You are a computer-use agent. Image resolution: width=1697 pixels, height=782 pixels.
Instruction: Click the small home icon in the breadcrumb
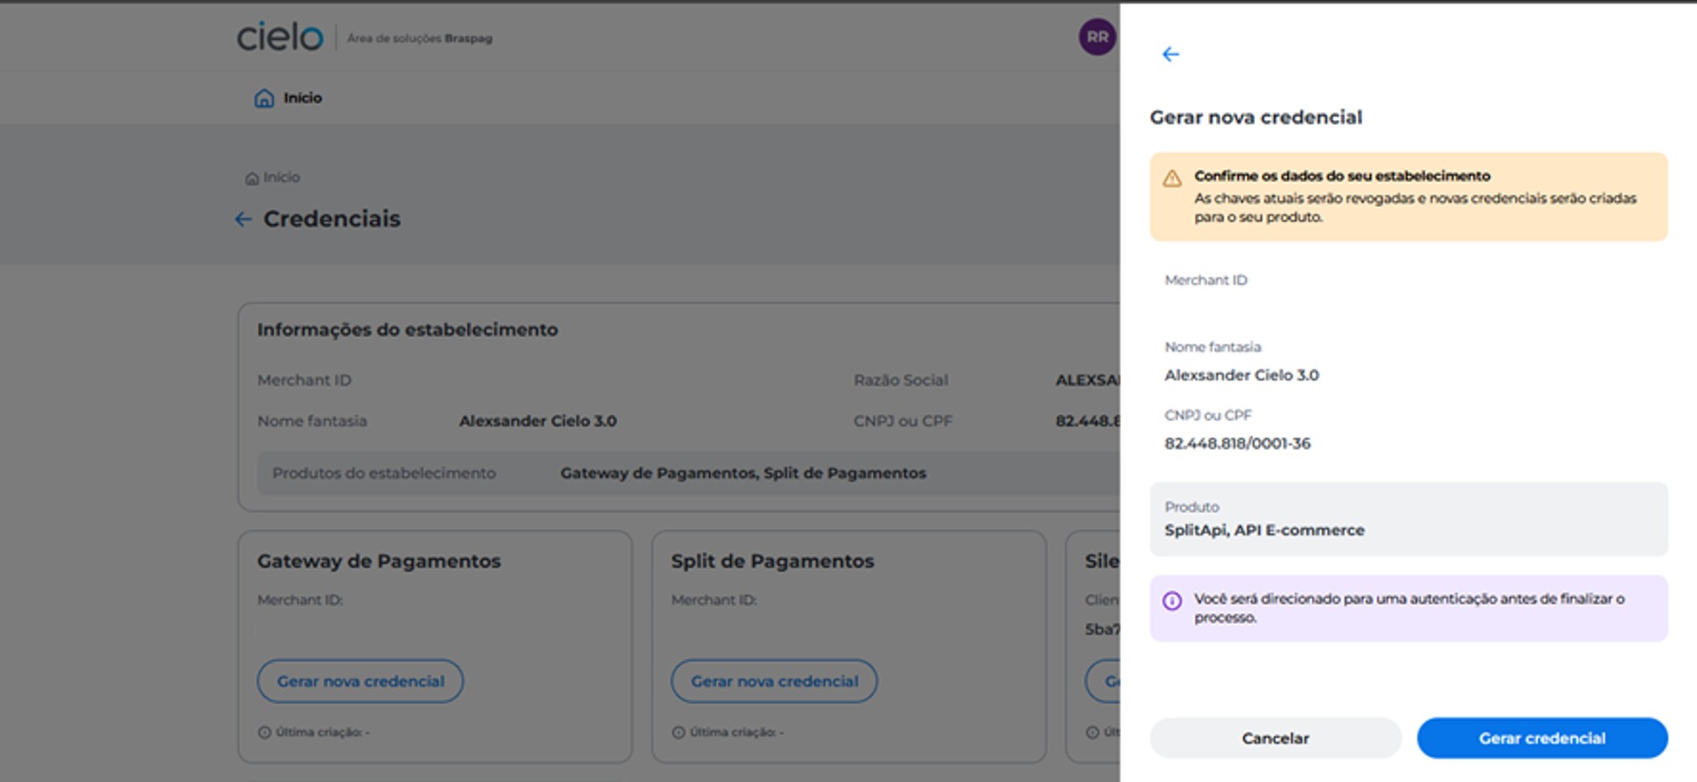point(252,178)
